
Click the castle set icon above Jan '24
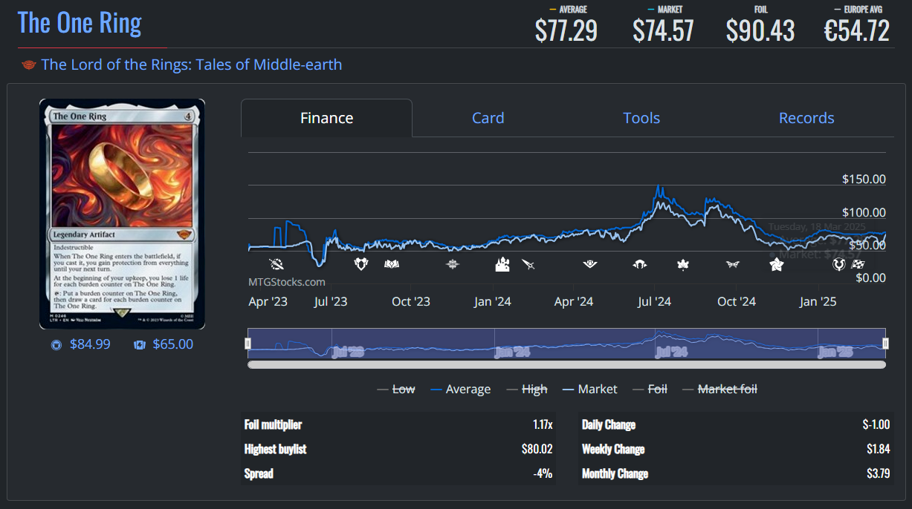[x=502, y=263]
